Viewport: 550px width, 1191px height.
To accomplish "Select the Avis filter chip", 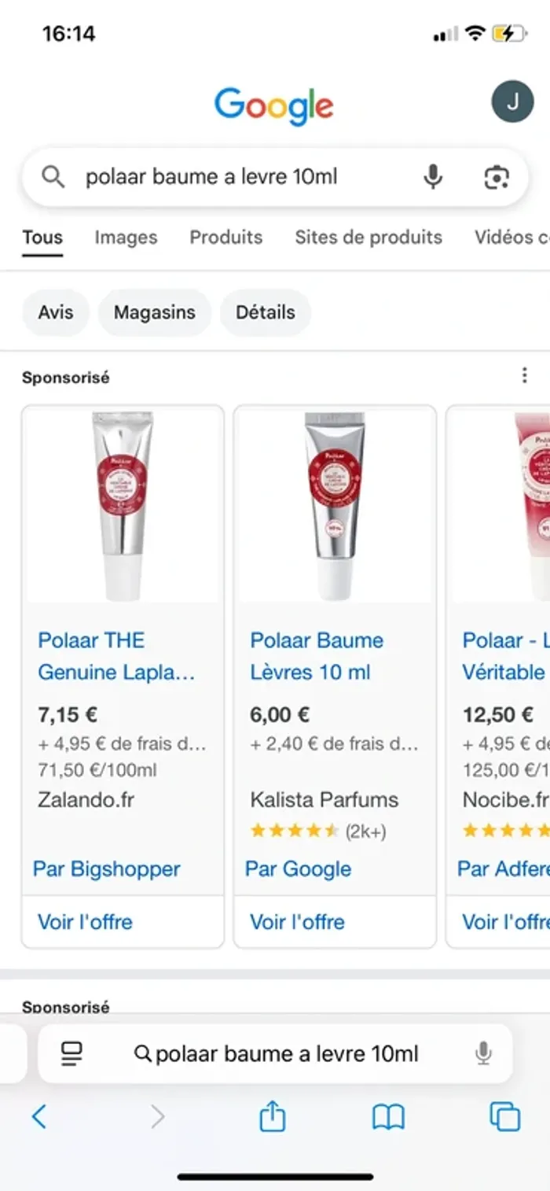I will (56, 312).
